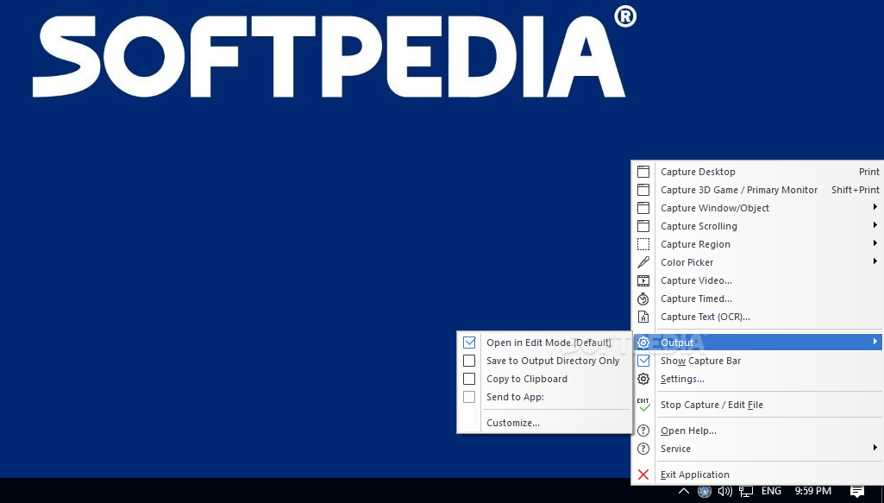The height and width of the screenshot is (503, 884).
Task: Click the Capture Window/Object label
Action: [715, 208]
